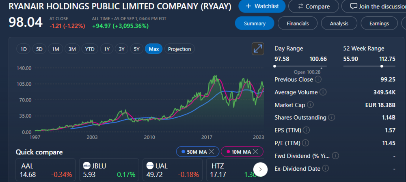Info icon next to EPS (TTM)
406x182 pixels.
(x=306, y=130)
